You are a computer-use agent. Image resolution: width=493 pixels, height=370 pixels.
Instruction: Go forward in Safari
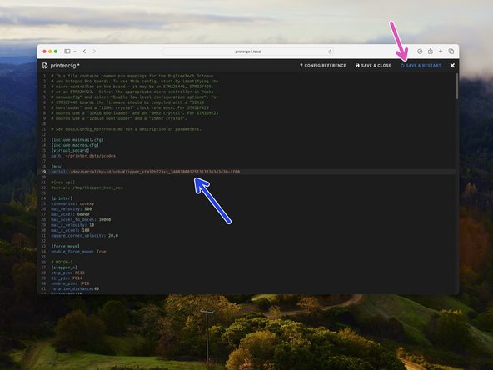94,52
